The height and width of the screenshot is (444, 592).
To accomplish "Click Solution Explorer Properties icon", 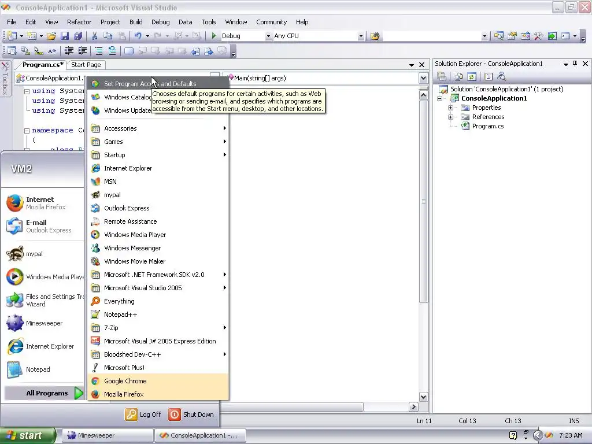I will [x=442, y=77].
